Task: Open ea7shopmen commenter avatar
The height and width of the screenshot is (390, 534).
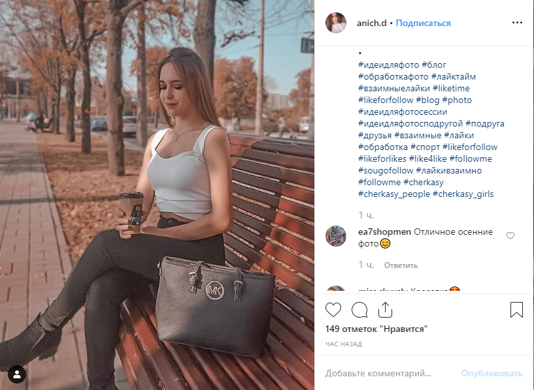Action: pyautogui.click(x=336, y=236)
